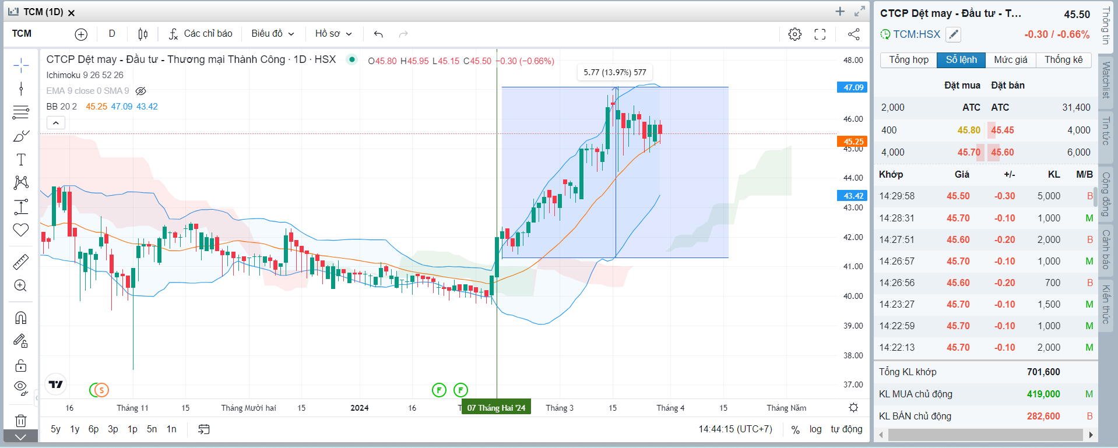The height and width of the screenshot is (448, 1118).
Task: Close the TCM (1D) chart tab
Action: click(x=71, y=13)
